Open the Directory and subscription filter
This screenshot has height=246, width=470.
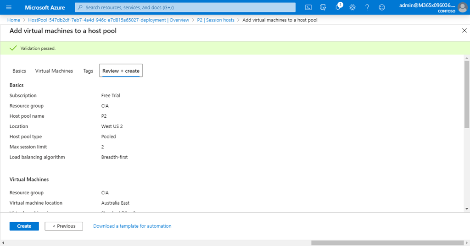pos(323,7)
